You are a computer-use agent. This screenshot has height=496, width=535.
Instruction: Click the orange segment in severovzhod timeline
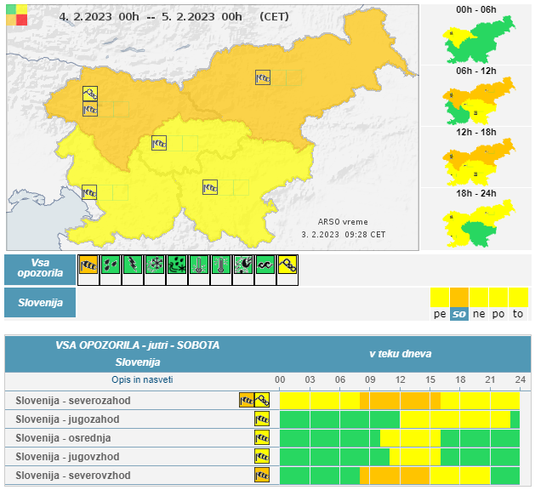point(395,476)
